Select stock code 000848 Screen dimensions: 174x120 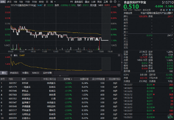tap(13, 106)
